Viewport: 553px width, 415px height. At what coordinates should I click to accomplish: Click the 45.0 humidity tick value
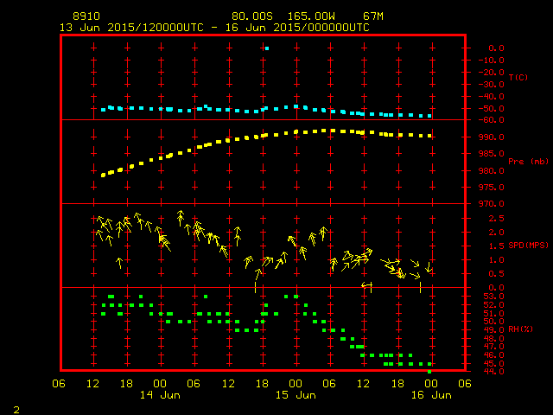[x=493, y=364]
